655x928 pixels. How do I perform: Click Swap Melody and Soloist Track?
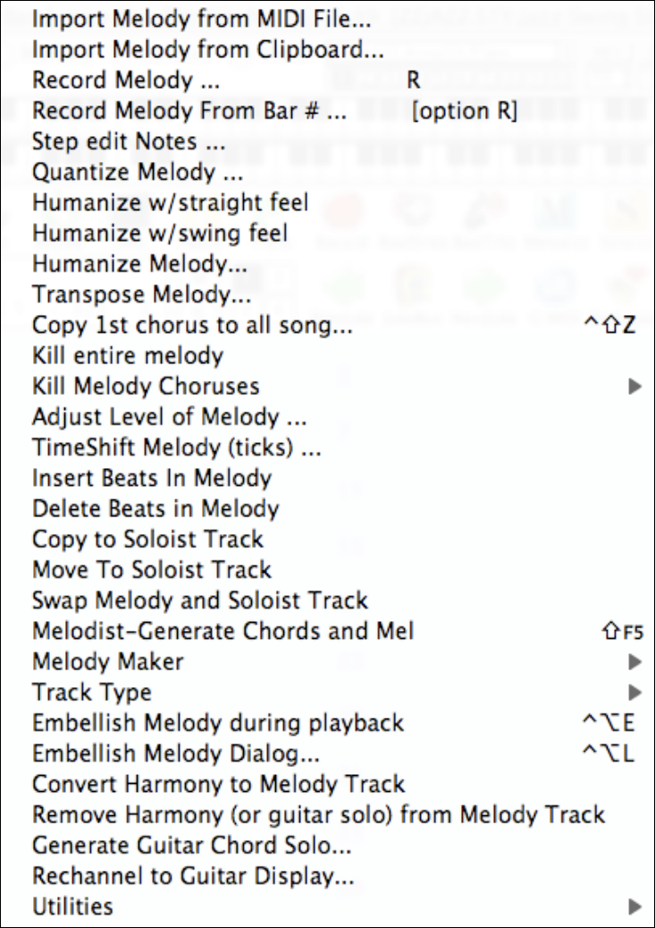coord(199,600)
